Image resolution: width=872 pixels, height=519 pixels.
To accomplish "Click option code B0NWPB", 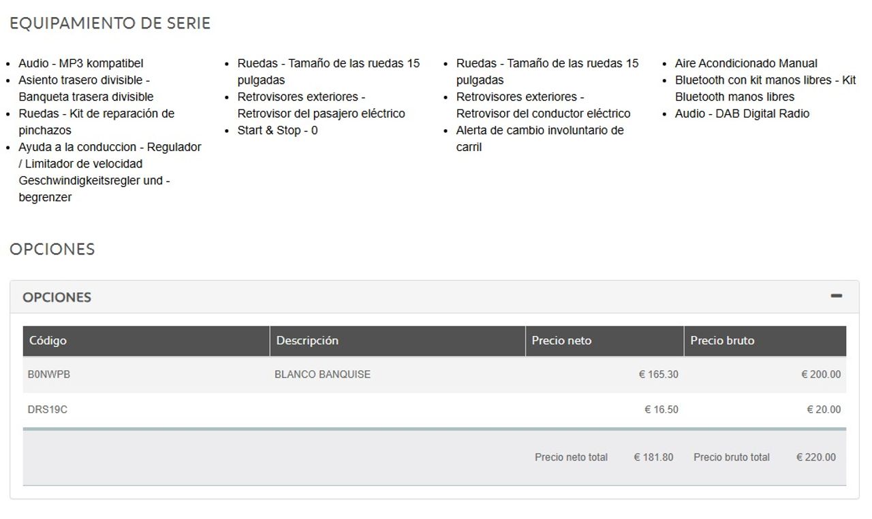I will tap(49, 374).
